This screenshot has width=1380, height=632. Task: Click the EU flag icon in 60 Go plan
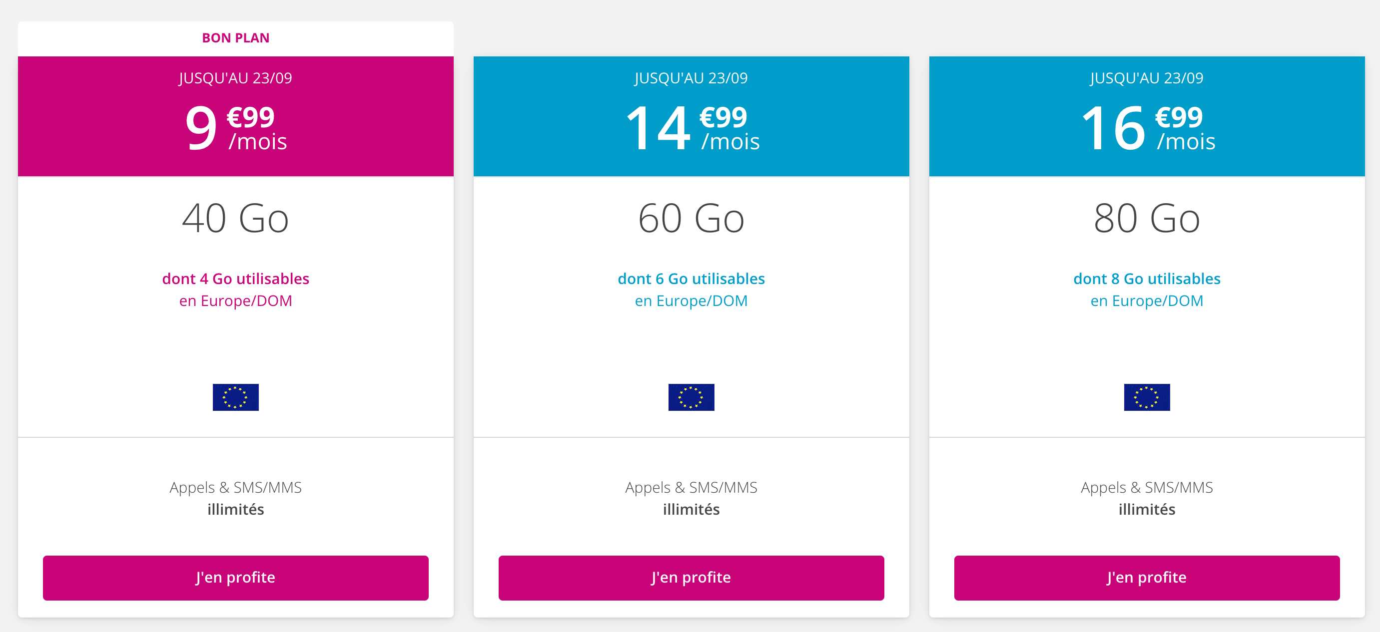tap(691, 397)
